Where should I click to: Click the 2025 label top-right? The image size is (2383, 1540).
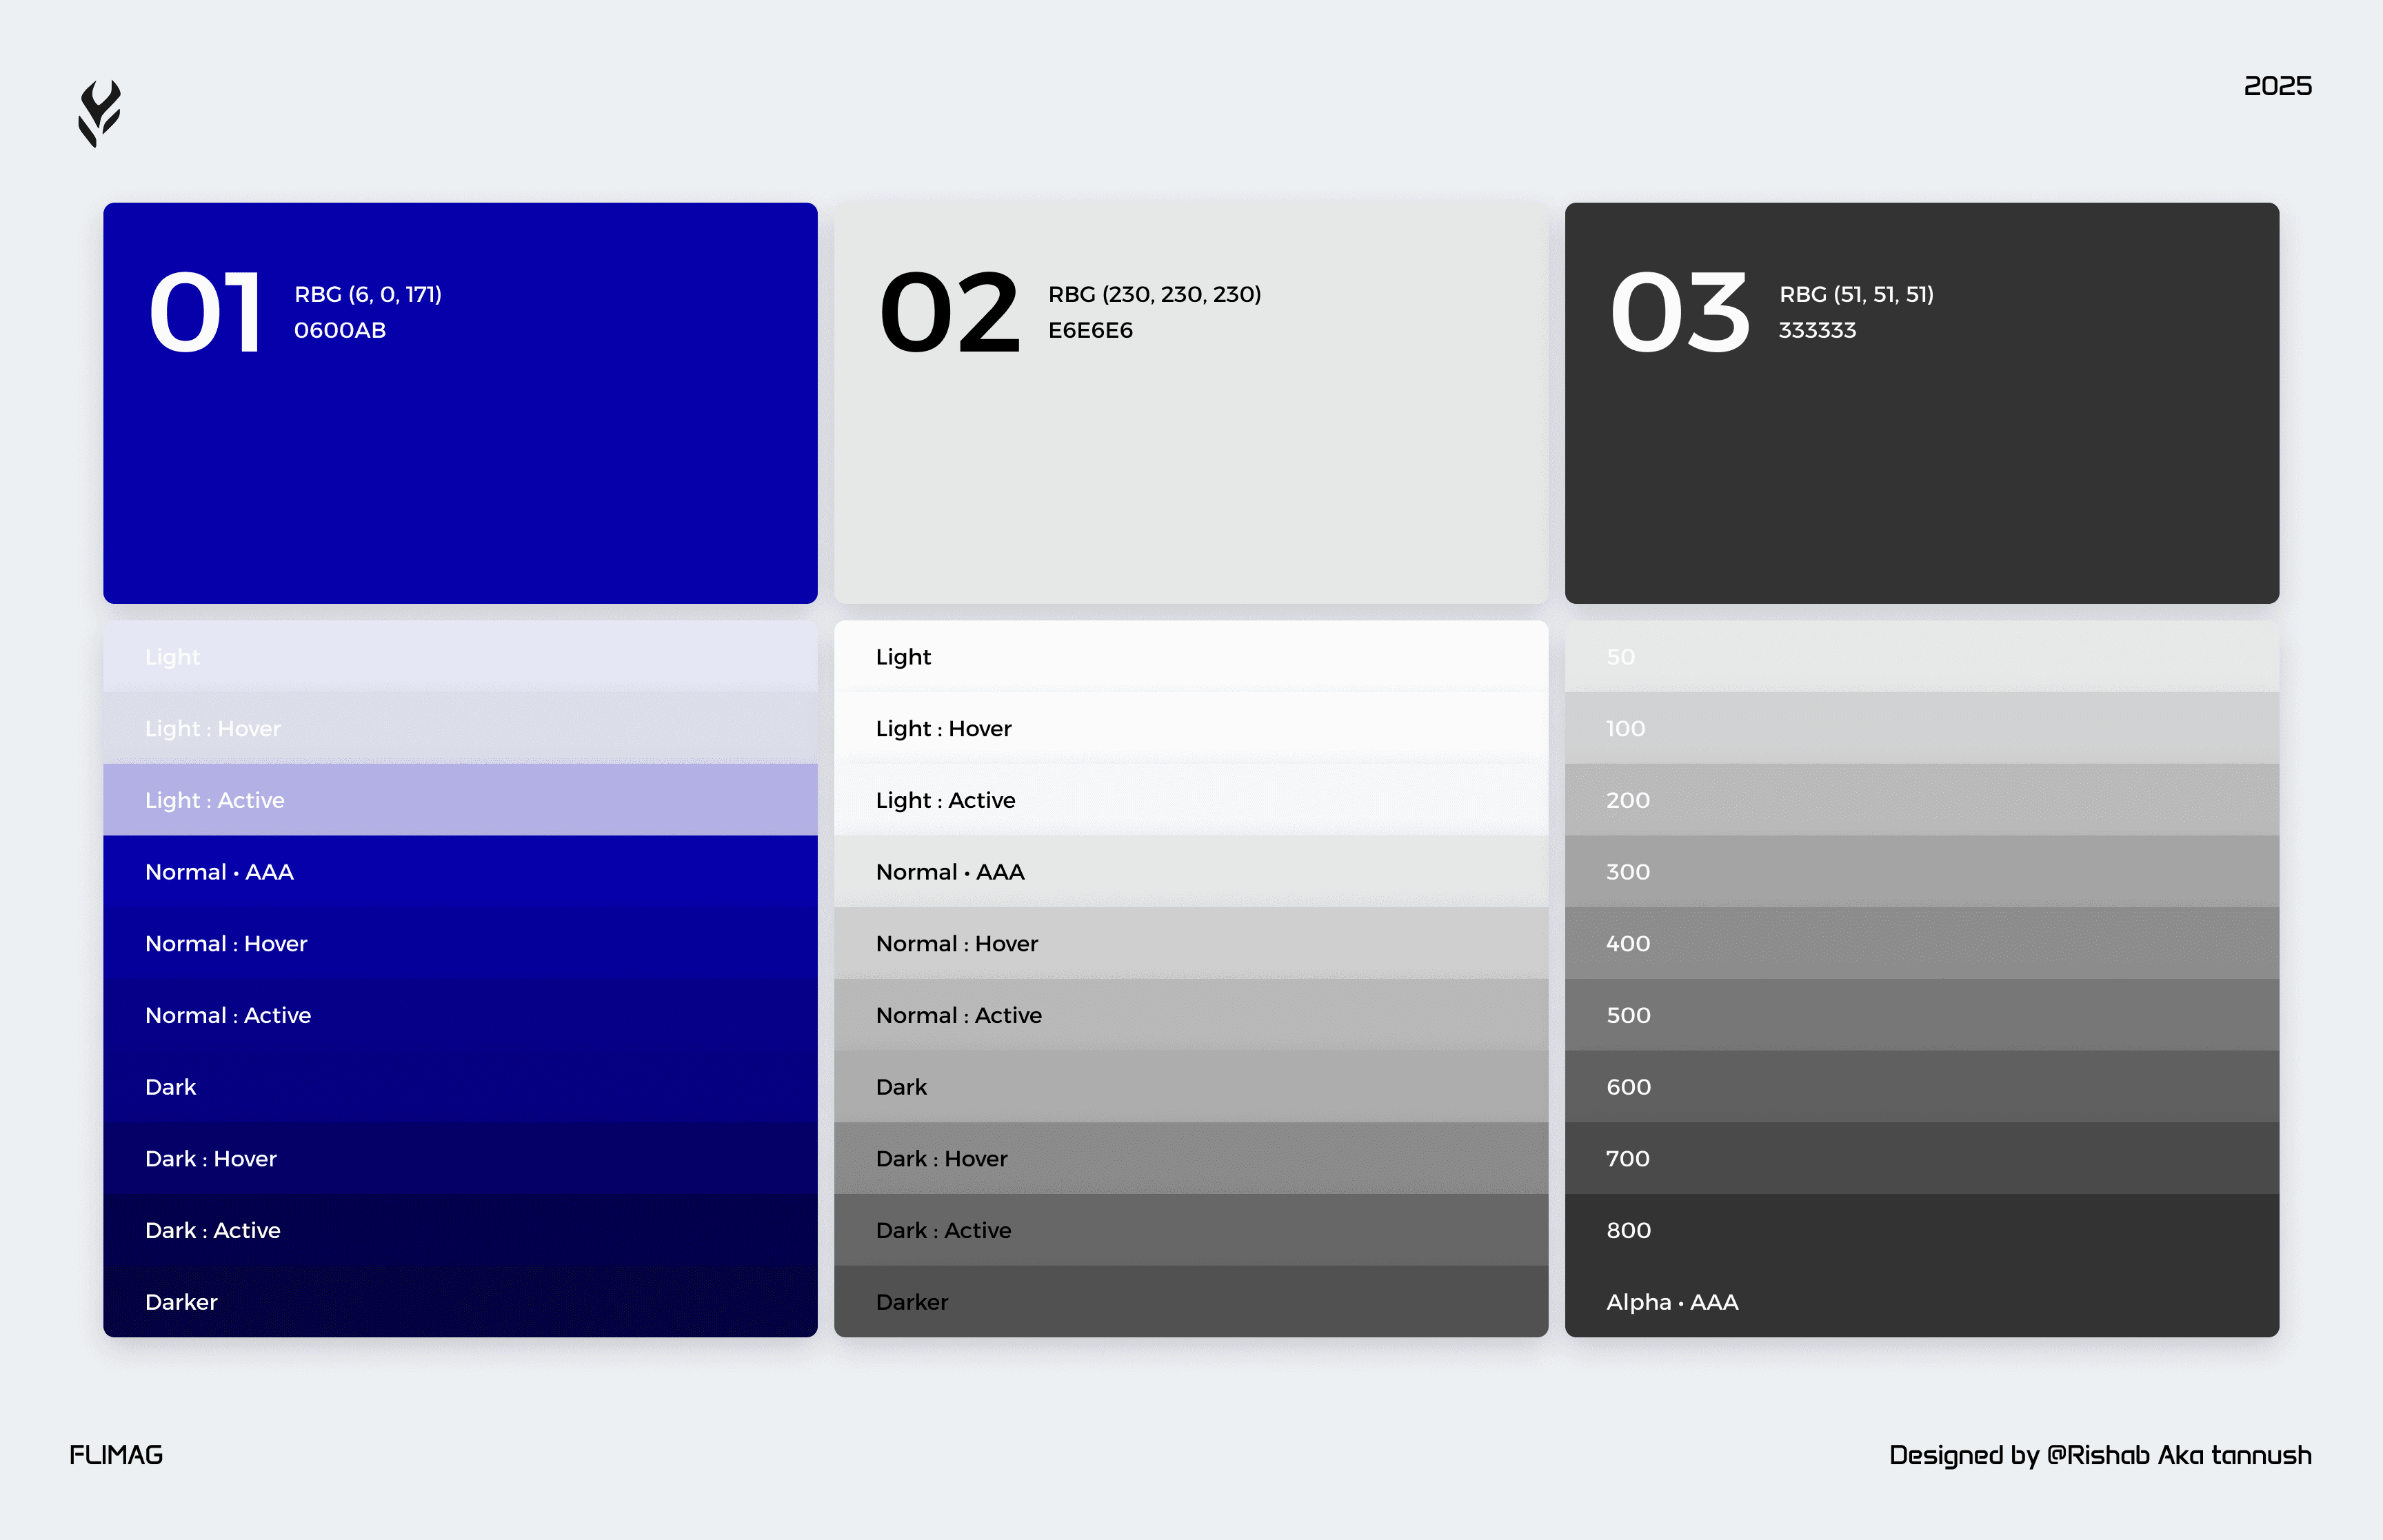[2278, 86]
